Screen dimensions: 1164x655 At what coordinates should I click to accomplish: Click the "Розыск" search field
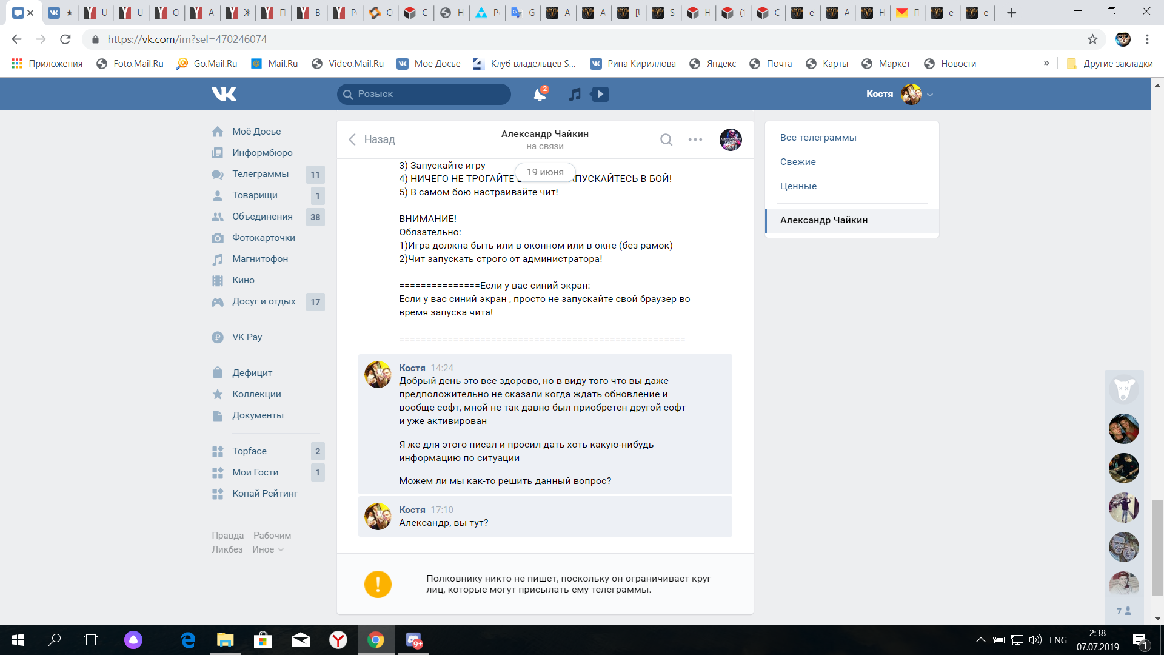point(424,94)
